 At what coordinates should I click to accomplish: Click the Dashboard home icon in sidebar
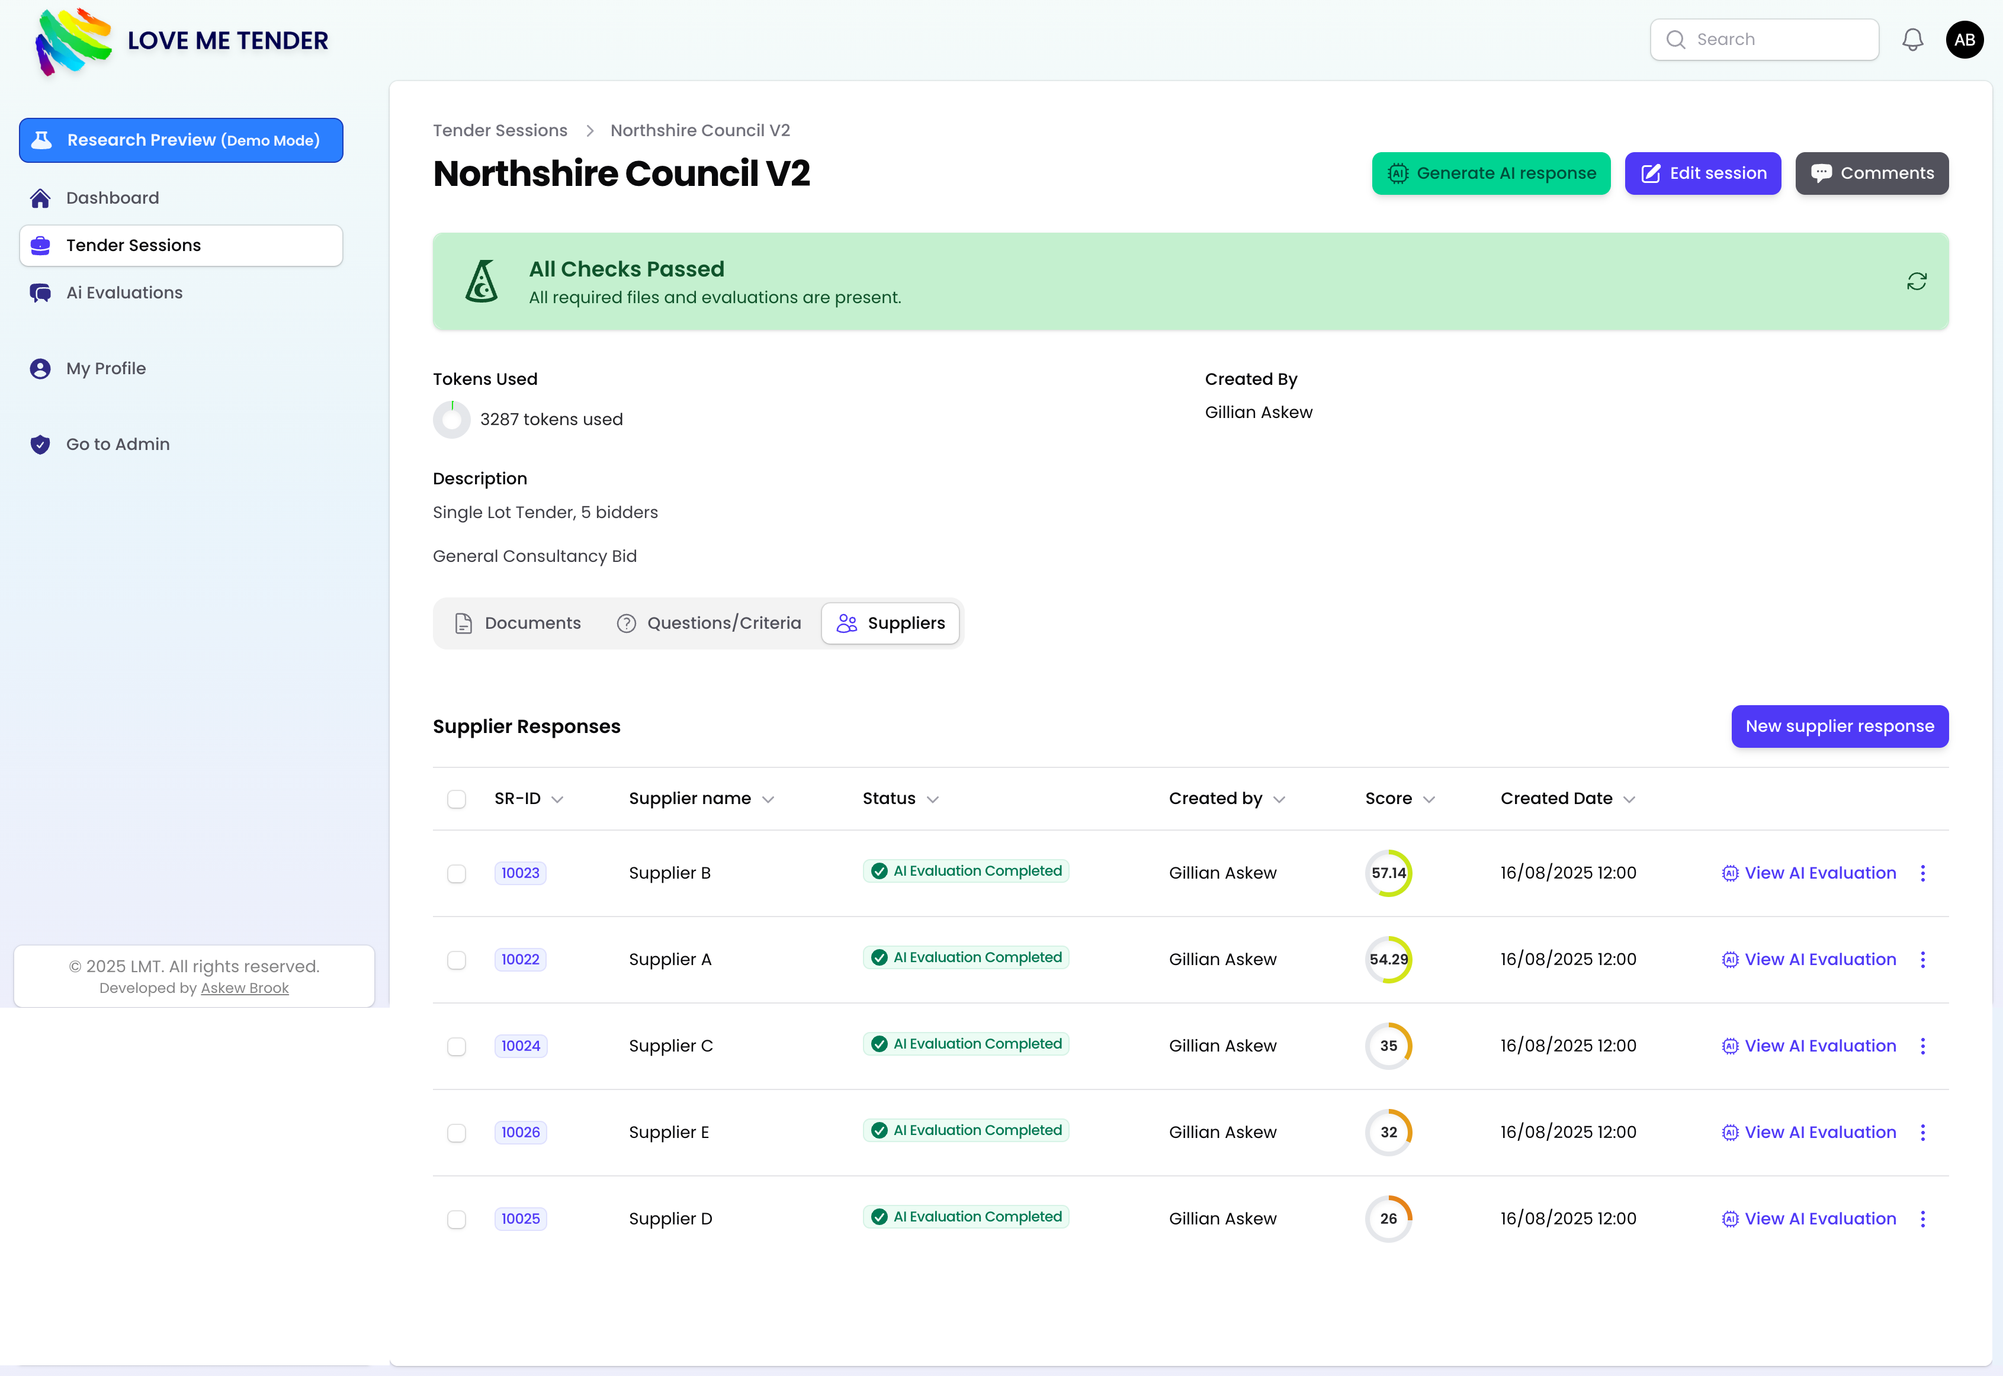(40, 198)
